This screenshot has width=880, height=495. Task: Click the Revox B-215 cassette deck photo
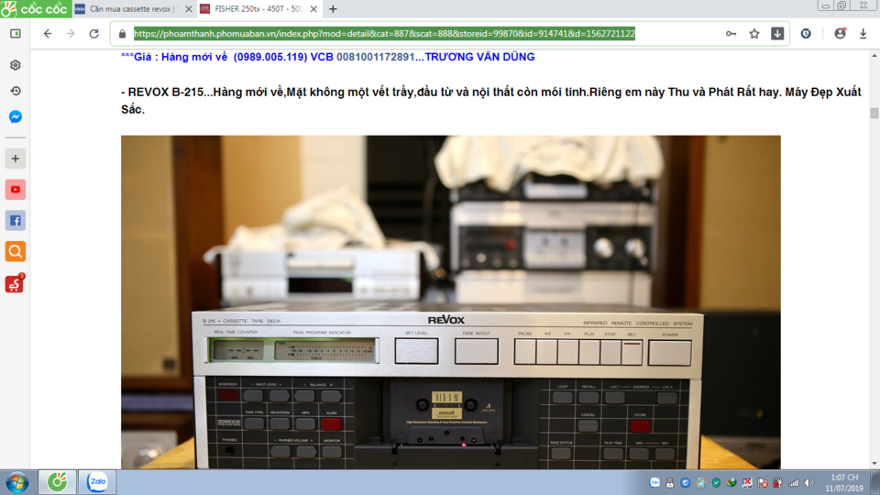coord(451,302)
